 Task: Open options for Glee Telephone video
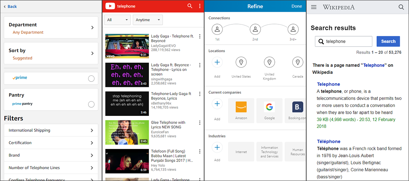[x=200, y=123]
